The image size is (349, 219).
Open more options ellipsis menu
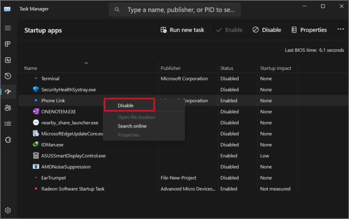pyautogui.click(x=340, y=29)
